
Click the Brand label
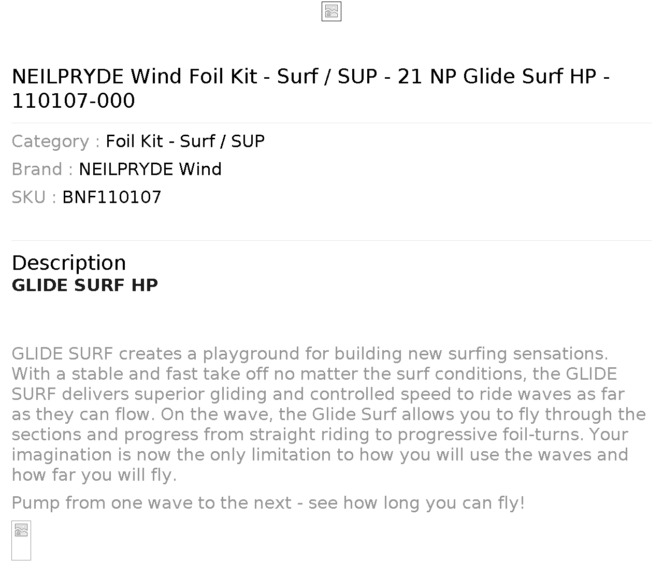(x=42, y=169)
